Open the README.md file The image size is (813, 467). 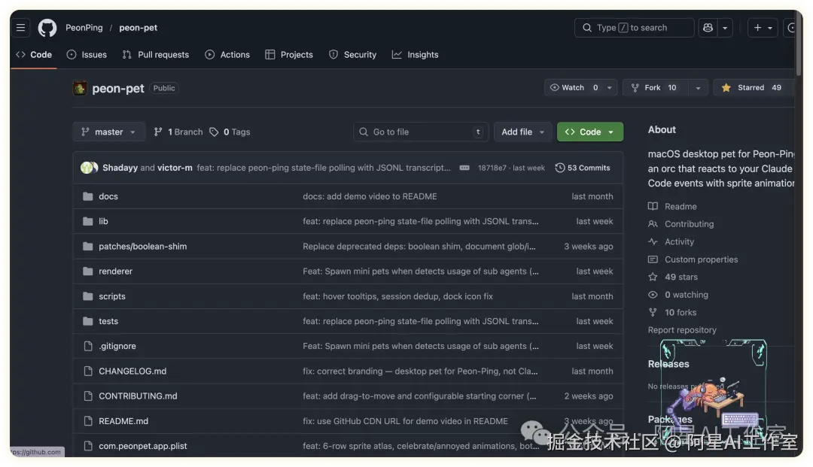[123, 421]
